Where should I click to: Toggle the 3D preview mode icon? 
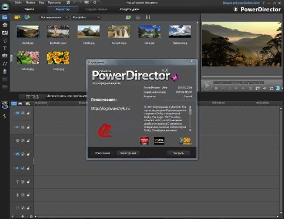pos(278,88)
